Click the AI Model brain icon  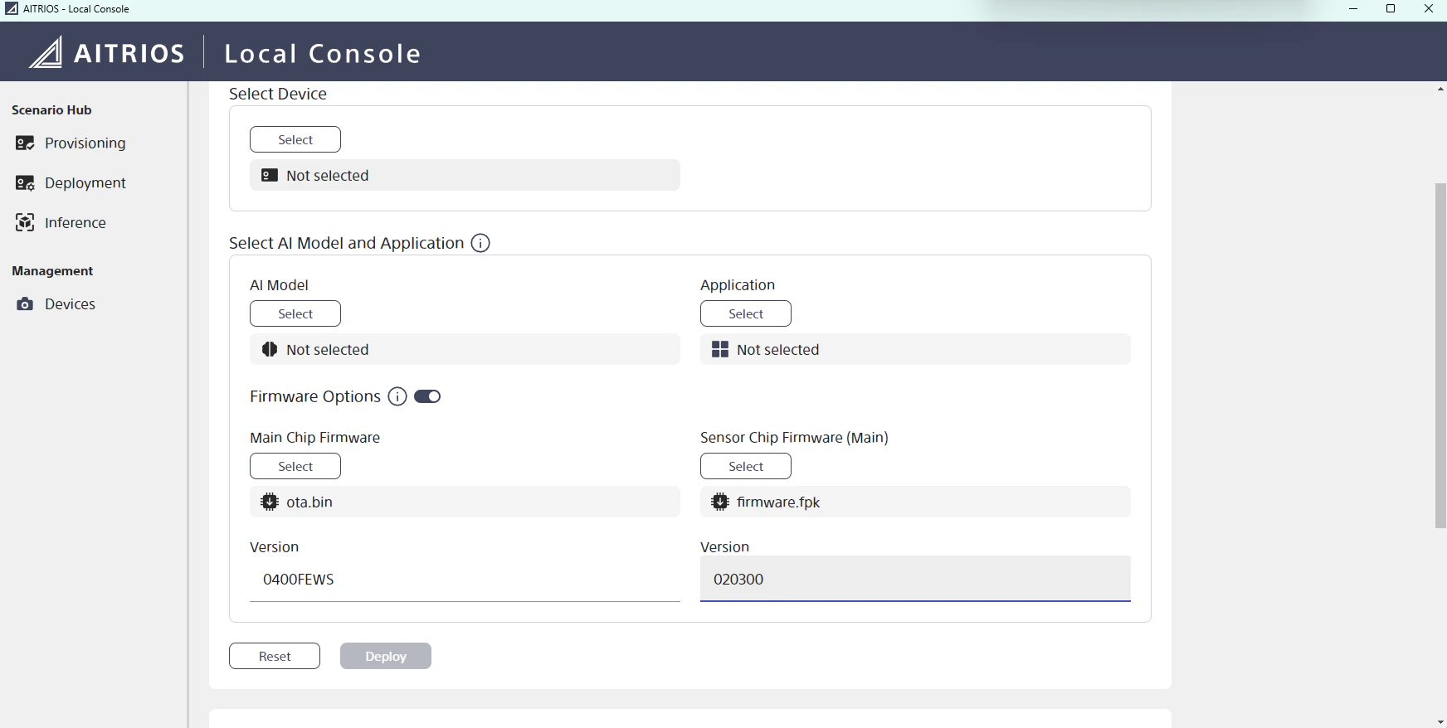click(270, 349)
